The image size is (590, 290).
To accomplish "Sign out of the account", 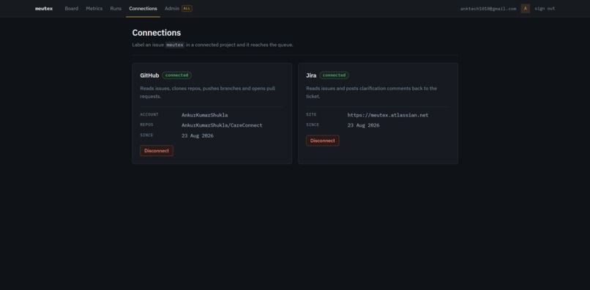I will pyautogui.click(x=545, y=8).
